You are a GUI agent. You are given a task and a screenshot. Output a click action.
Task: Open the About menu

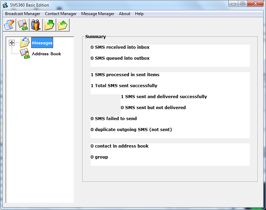[x=124, y=14]
